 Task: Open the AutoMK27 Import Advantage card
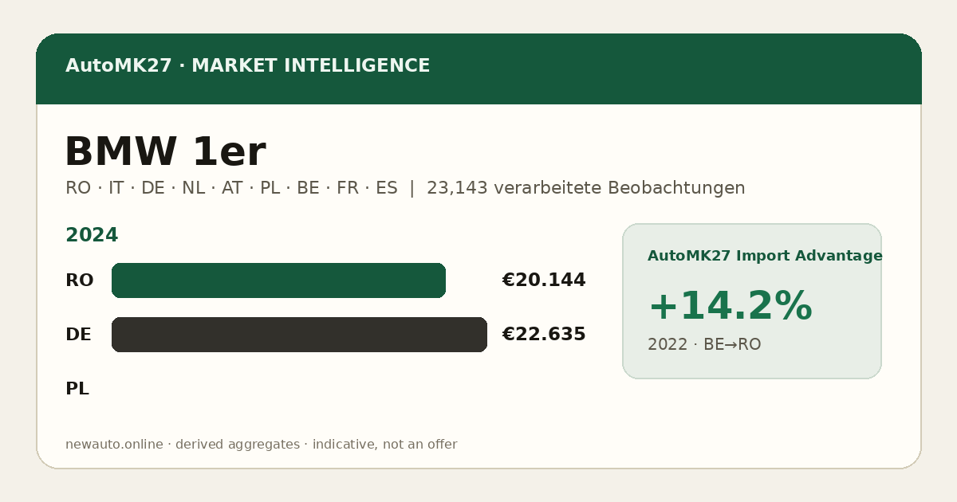point(751,301)
